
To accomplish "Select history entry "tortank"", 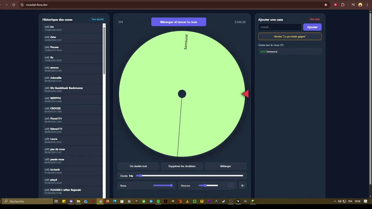I will pos(72,171).
